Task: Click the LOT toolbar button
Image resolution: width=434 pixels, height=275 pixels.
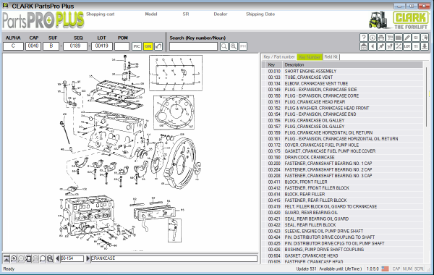Action: [407, 46]
